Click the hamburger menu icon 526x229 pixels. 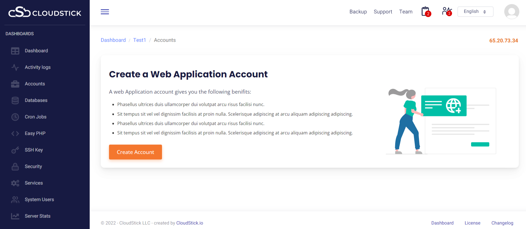105,12
